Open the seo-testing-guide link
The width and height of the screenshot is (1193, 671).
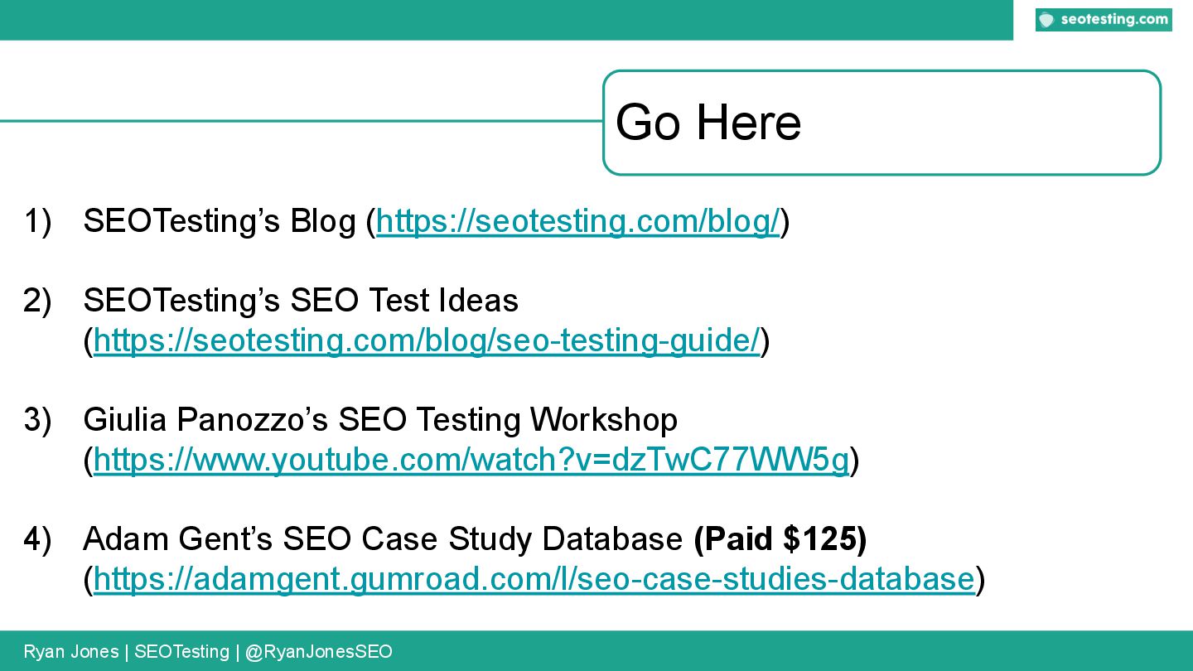coord(426,340)
